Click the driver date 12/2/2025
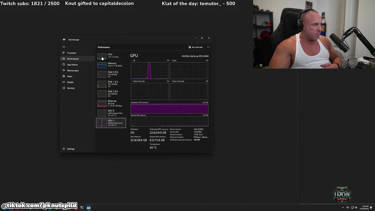Image resolution: width=375 pixels, height=211 pixels. pyautogui.click(x=198, y=132)
